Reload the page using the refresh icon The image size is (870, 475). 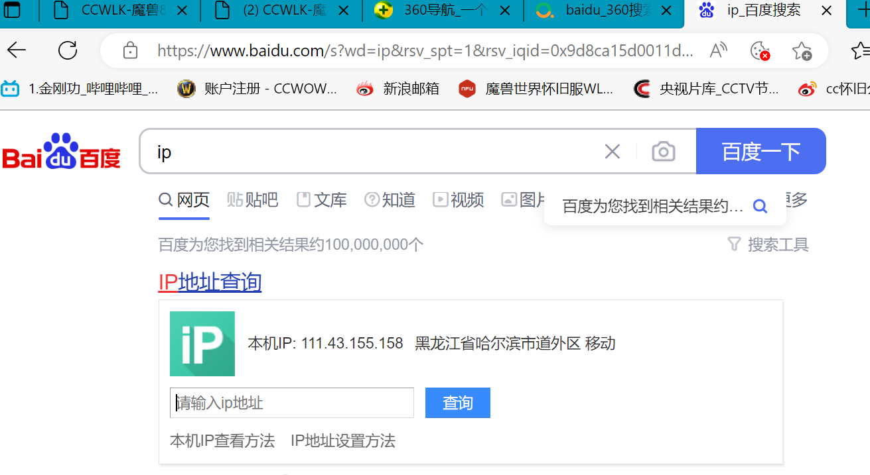pos(66,50)
